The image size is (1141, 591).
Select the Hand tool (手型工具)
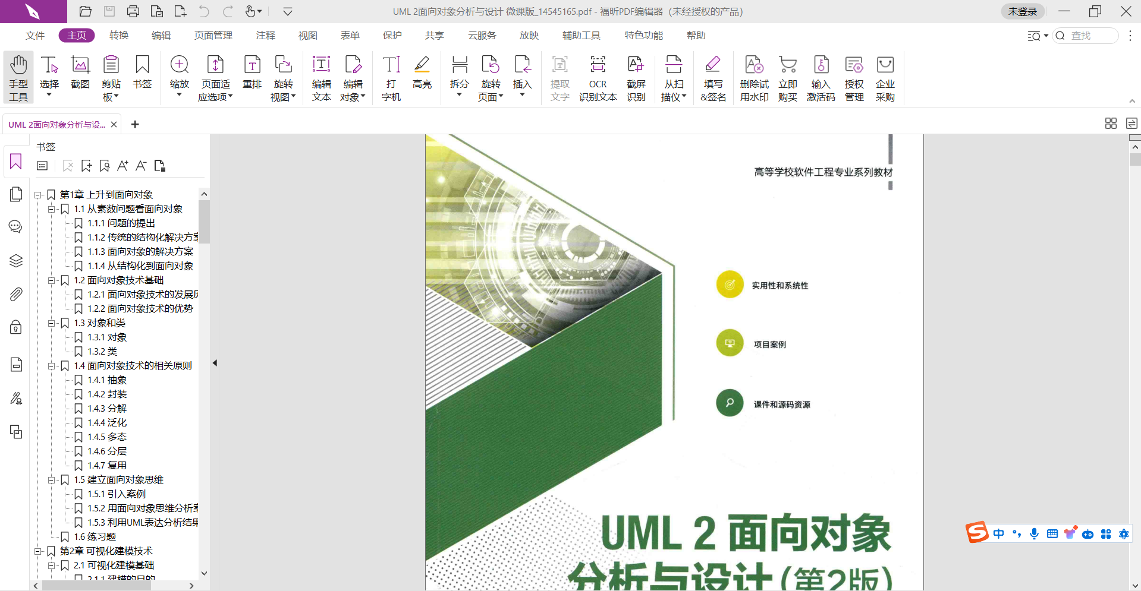pyautogui.click(x=18, y=78)
